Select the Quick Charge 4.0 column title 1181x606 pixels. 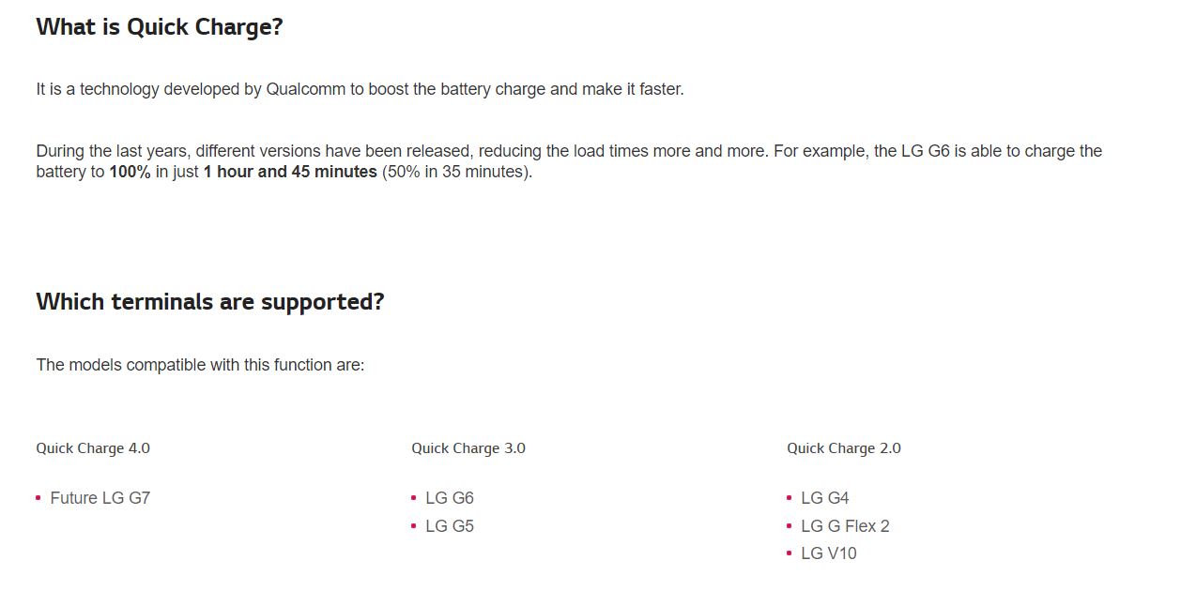(x=93, y=448)
